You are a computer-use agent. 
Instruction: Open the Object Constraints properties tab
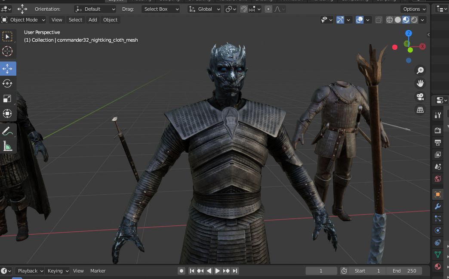438,242
